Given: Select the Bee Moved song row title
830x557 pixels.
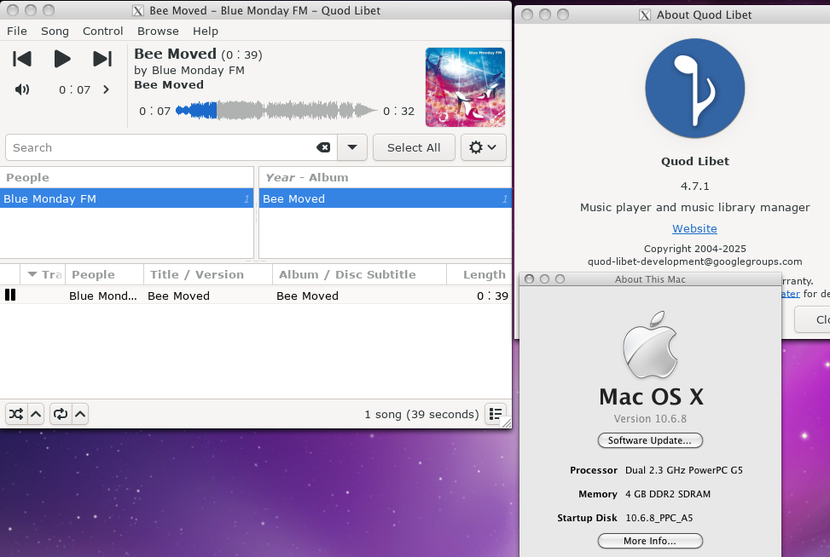Looking at the screenshot, I should [x=178, y=296].
